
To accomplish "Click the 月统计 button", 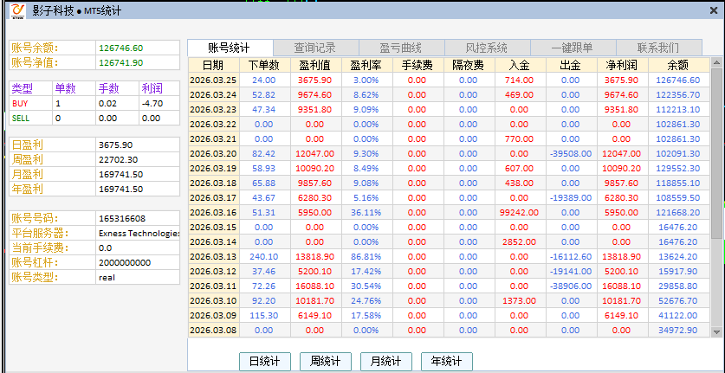I will pos(386,362).
